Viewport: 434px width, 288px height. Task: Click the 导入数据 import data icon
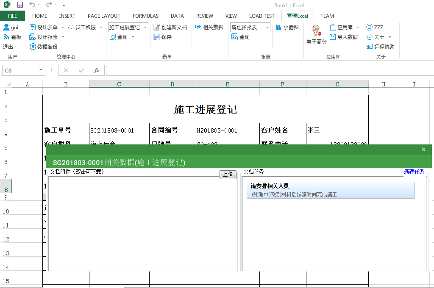tap(333, 37)
